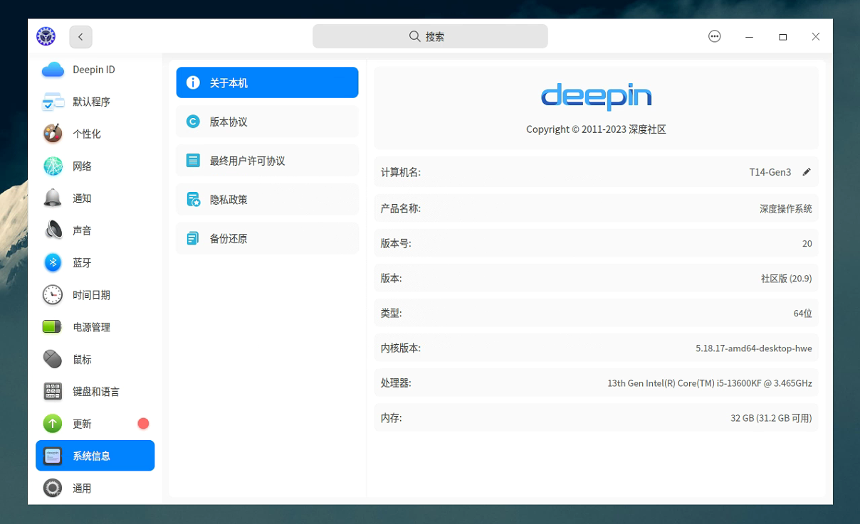This screenshot has height=524, width=860.
Task: Open 网络 network settings
Action: pyautogui.click(x=95, y=166)
